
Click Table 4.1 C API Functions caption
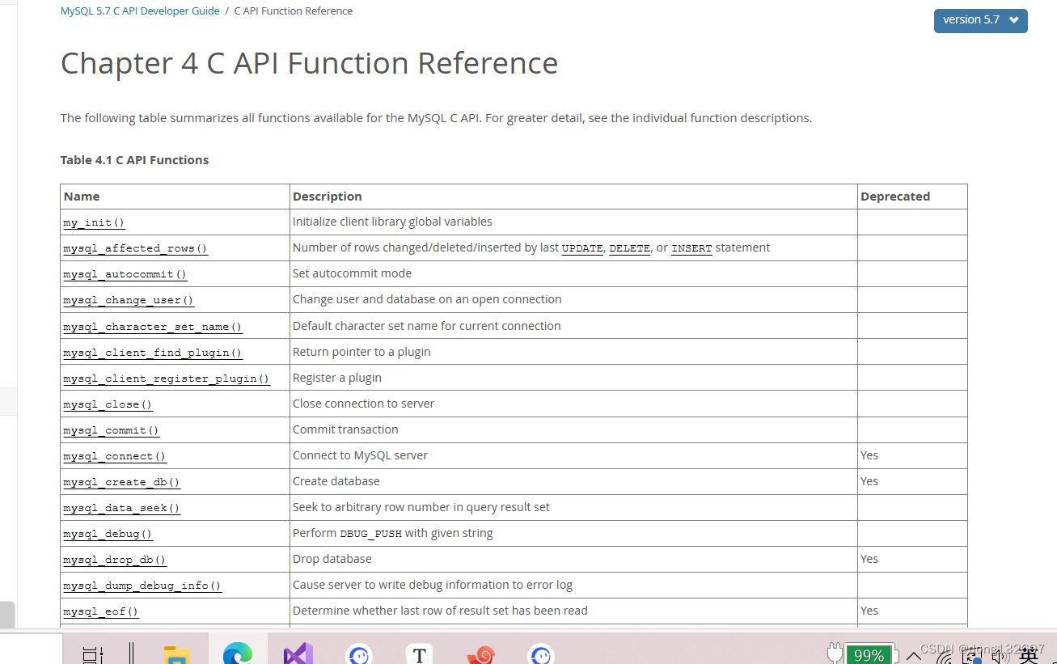coord(134,160)
